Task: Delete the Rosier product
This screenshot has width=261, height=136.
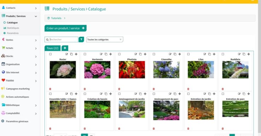Action: click(50, 89)
